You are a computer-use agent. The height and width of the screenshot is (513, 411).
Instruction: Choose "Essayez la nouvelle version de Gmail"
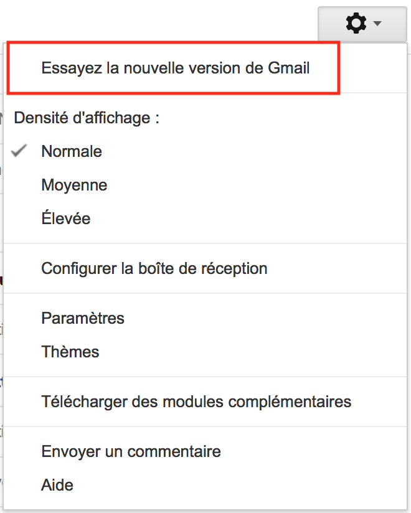[x=175, y=68]
